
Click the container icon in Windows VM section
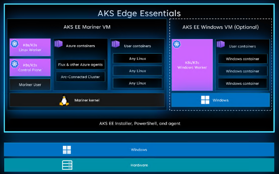point(220,44)
